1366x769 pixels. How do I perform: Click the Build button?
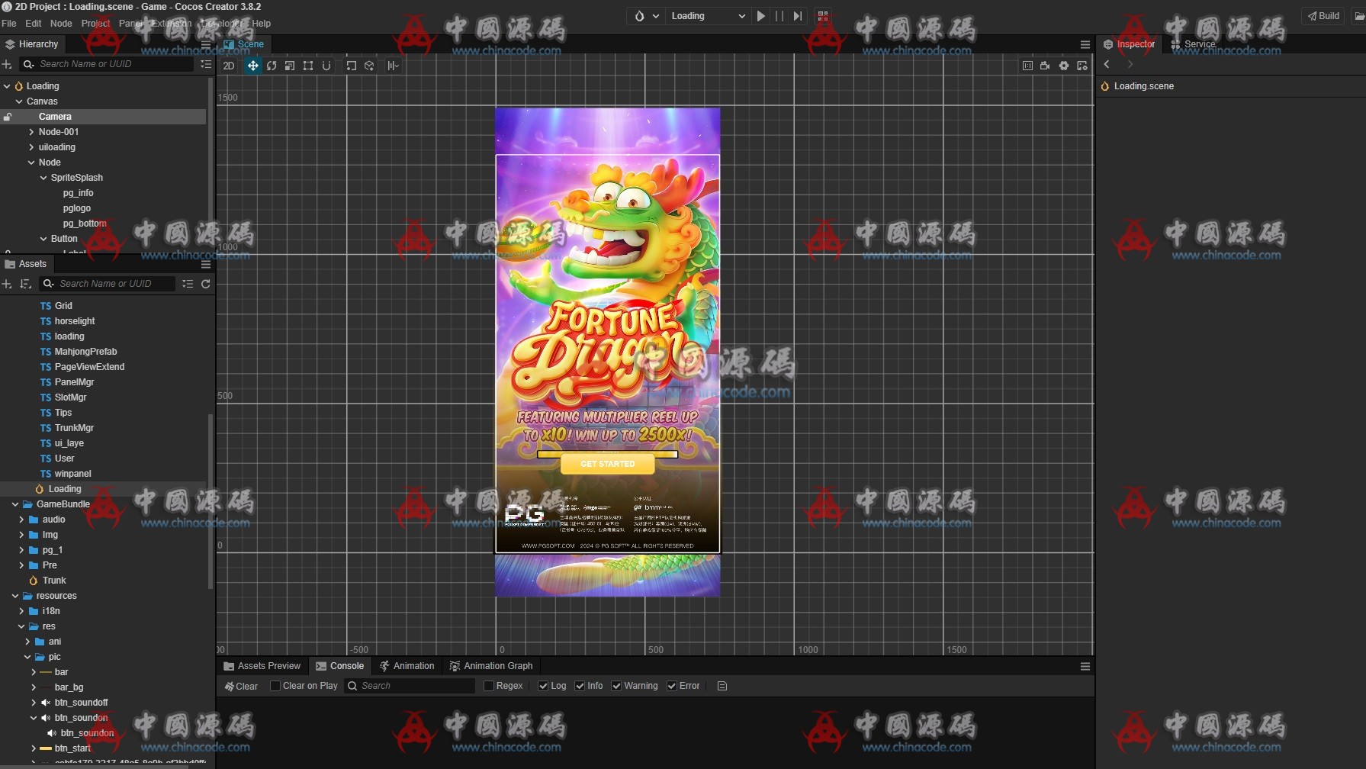pos(1323,16)
